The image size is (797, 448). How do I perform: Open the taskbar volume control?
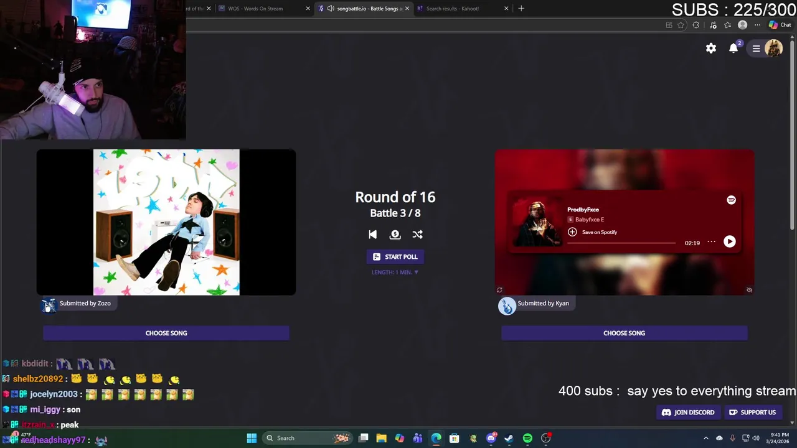(756, 438)
